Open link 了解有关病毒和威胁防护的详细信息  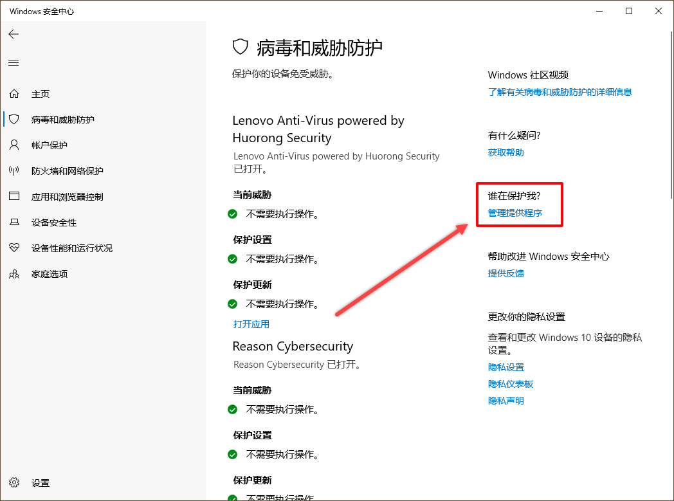tap(560, 92)
